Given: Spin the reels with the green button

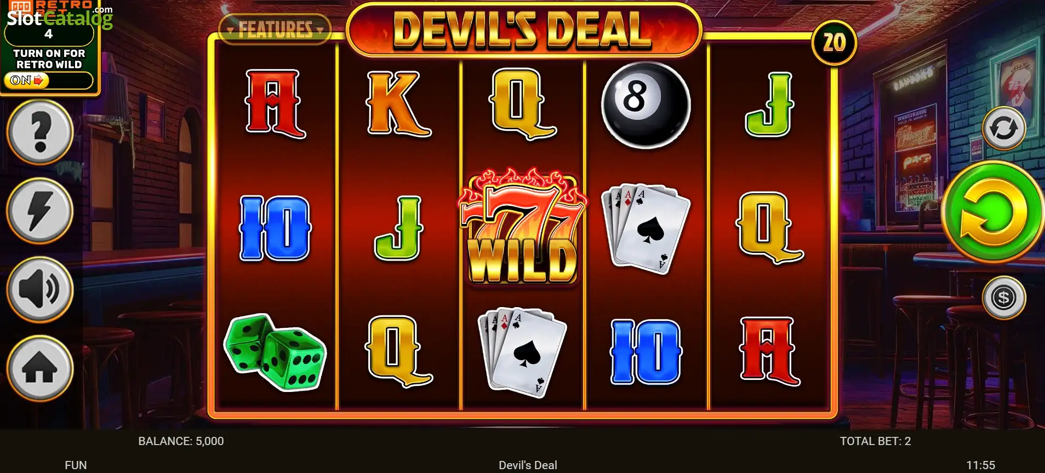Looking at the screenshot, I should tap(993, 212).
